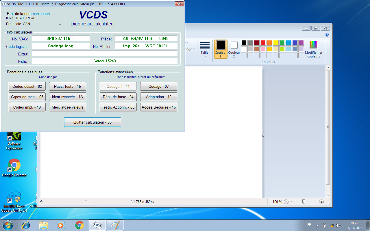Screen dimensions: 370x231
Task: Open the Windows Start menu
Action: pyautogui.click(x=8, y=225)
